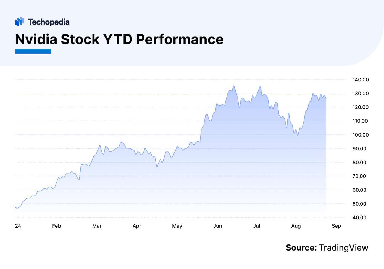This screenshot has width=384, height=269.
Task: Click the Apr label on x-axis
Action: click(137, 226)
